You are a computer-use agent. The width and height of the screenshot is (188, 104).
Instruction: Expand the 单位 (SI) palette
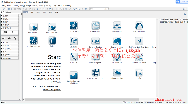click(x=9, y=46)
